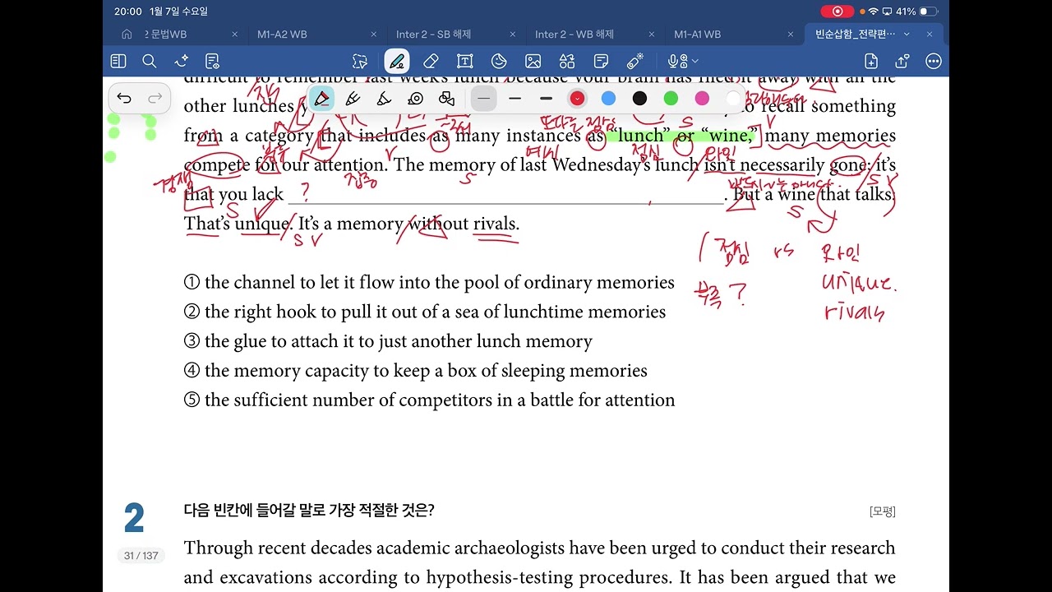The height and width of the screenshot is (592, 1052).
Task: Close the Inter 2 - SB 해제 tab
Action: point(513,35)
